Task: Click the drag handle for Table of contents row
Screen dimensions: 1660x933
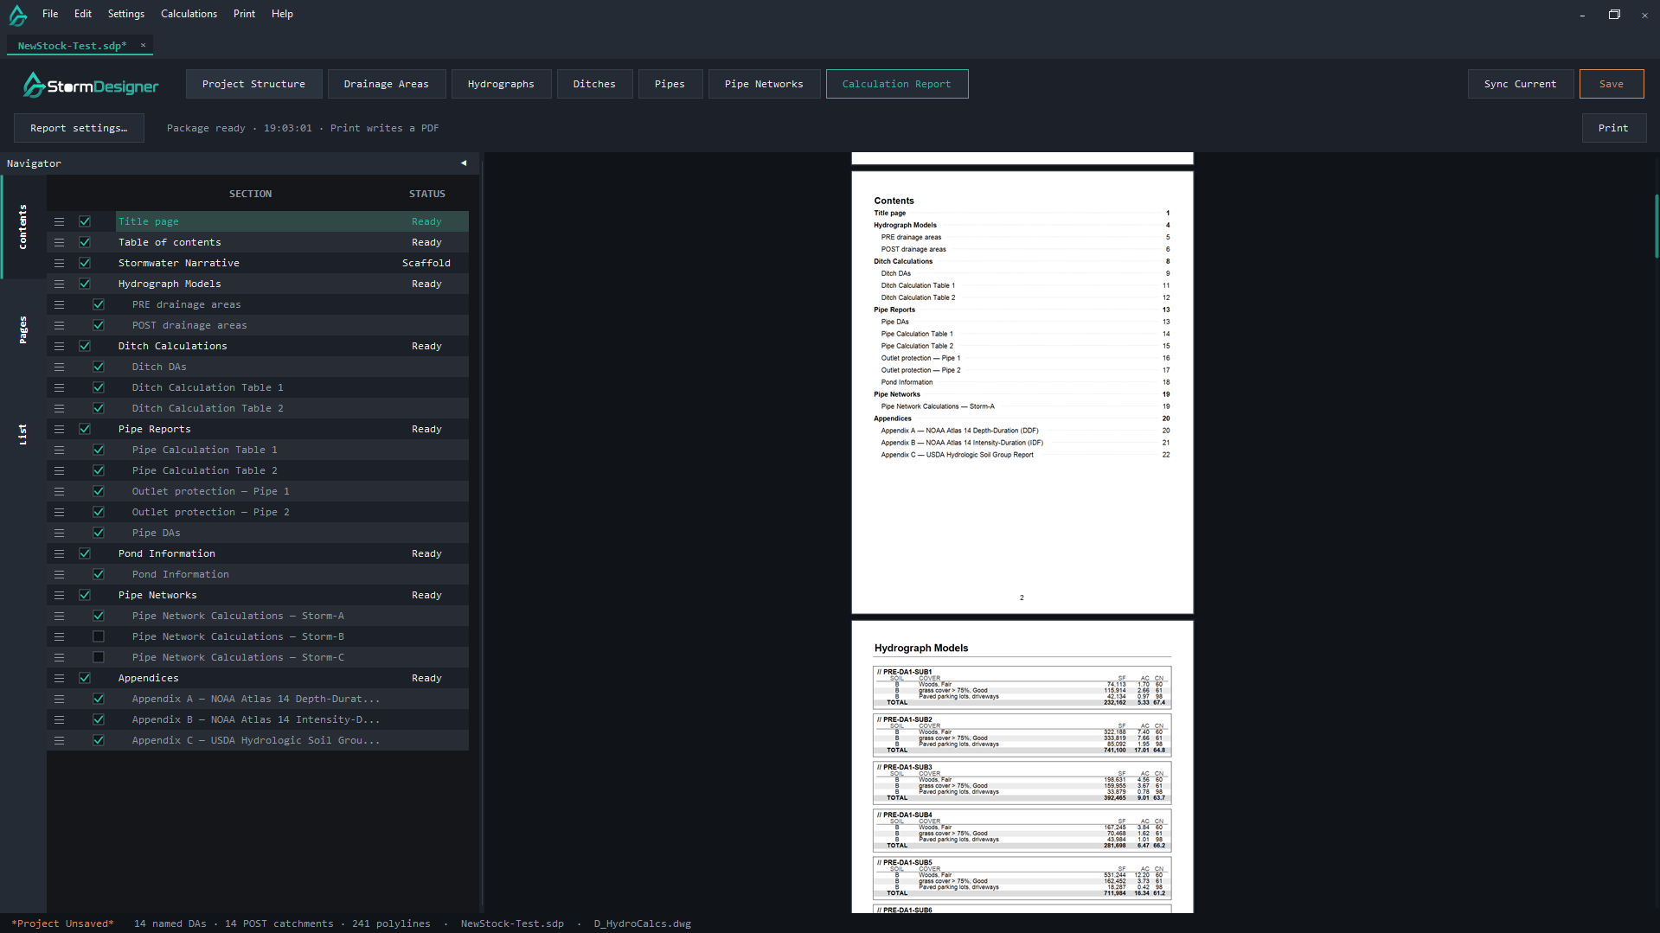Action: [59, 242]
